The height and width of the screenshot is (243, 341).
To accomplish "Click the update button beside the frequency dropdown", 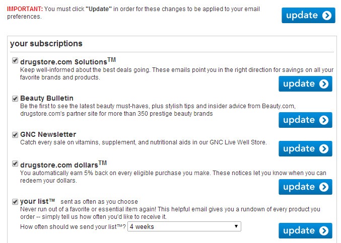I will (x=305, y=230).
